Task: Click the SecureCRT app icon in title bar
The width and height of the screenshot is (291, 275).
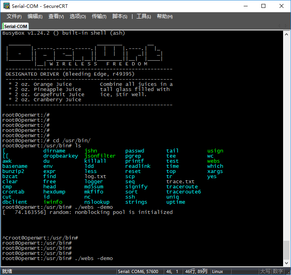Action: click(6, 6)
